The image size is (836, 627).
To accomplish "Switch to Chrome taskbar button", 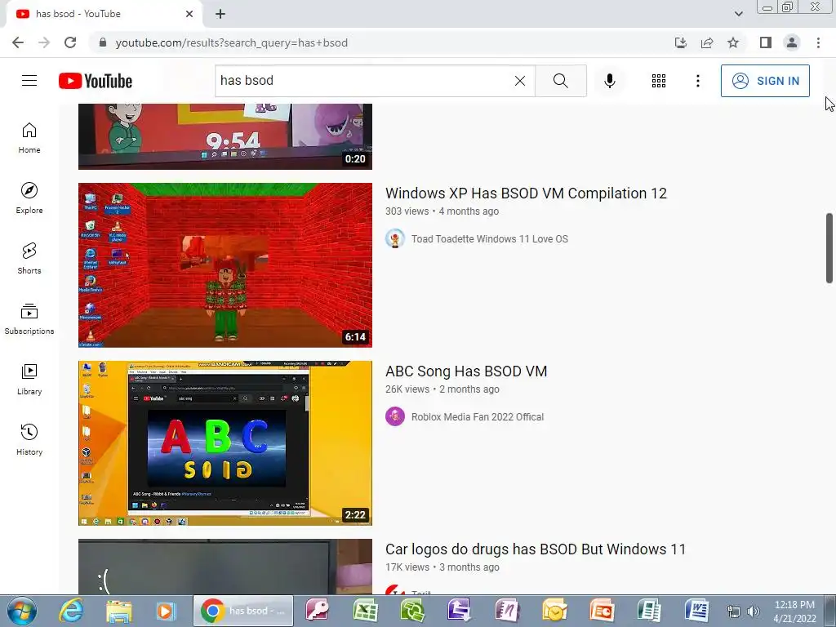I will (x=243, y=611).
